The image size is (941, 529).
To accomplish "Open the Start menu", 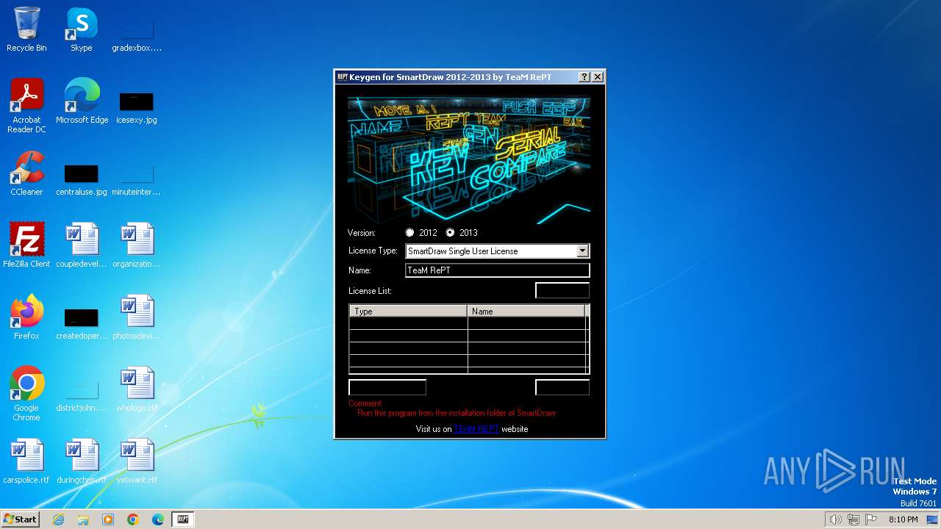I will tap(21, 519).
